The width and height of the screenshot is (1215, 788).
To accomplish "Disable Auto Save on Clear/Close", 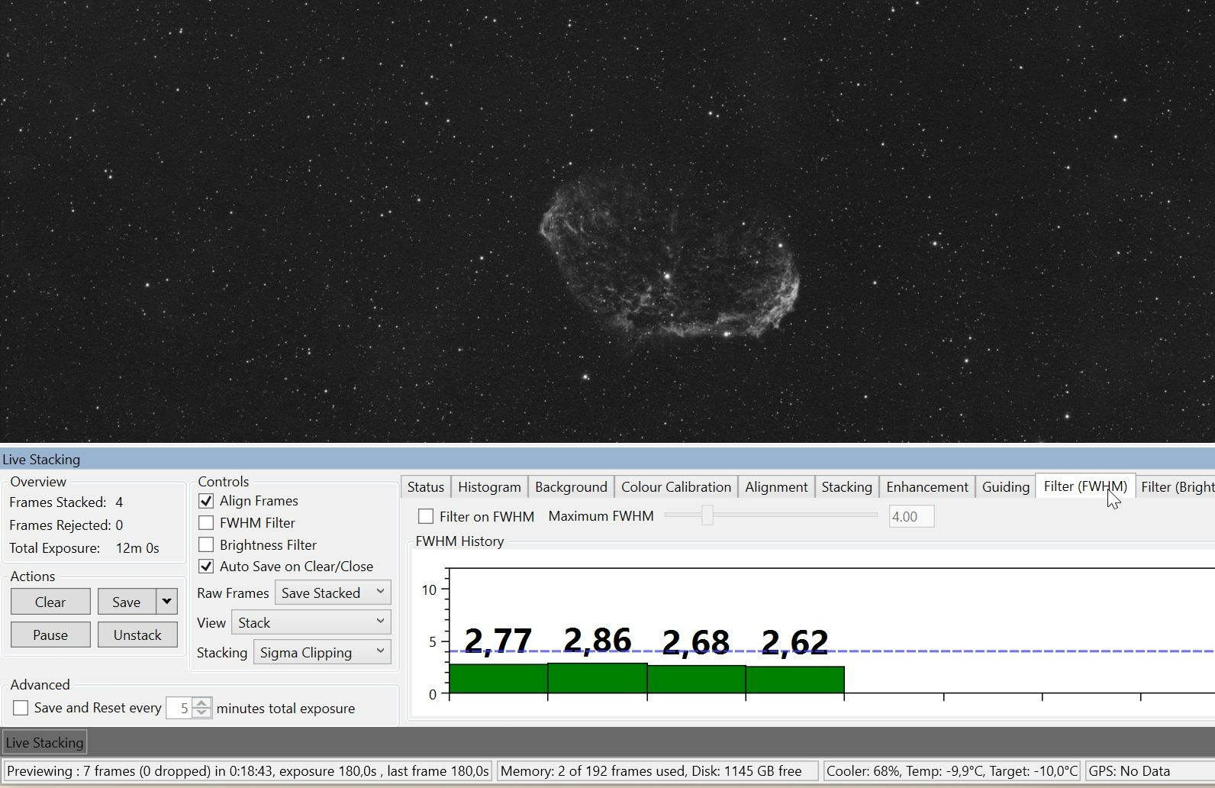I will (206, 567).
